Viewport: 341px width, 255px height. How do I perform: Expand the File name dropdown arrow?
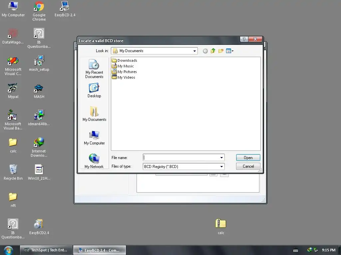(221, 158)
